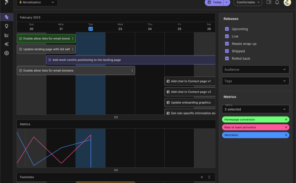The height and width of the screenshot is (183, 296).
Task: Click the Releases heading in right panel
Action: coord(231,19)
